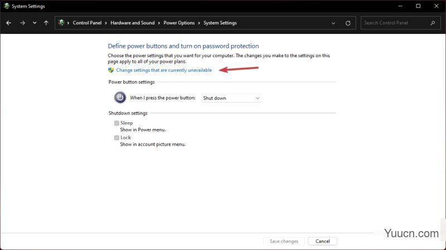Click the Save changes button
This screenshot has height=250, width=446.
coord(284,241)
